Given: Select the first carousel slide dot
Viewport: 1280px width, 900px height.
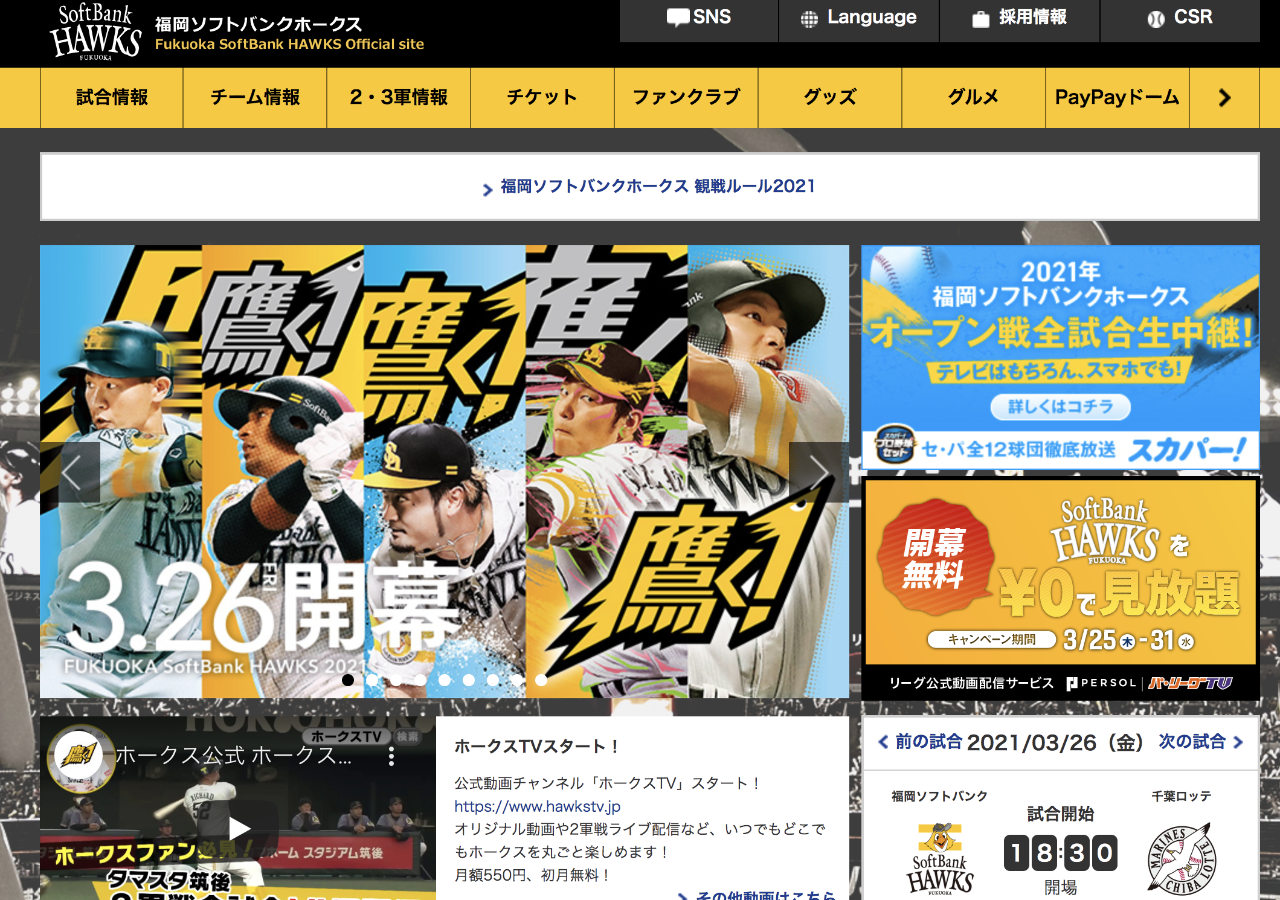Looking at the screenshot, I should coord(348,680).
